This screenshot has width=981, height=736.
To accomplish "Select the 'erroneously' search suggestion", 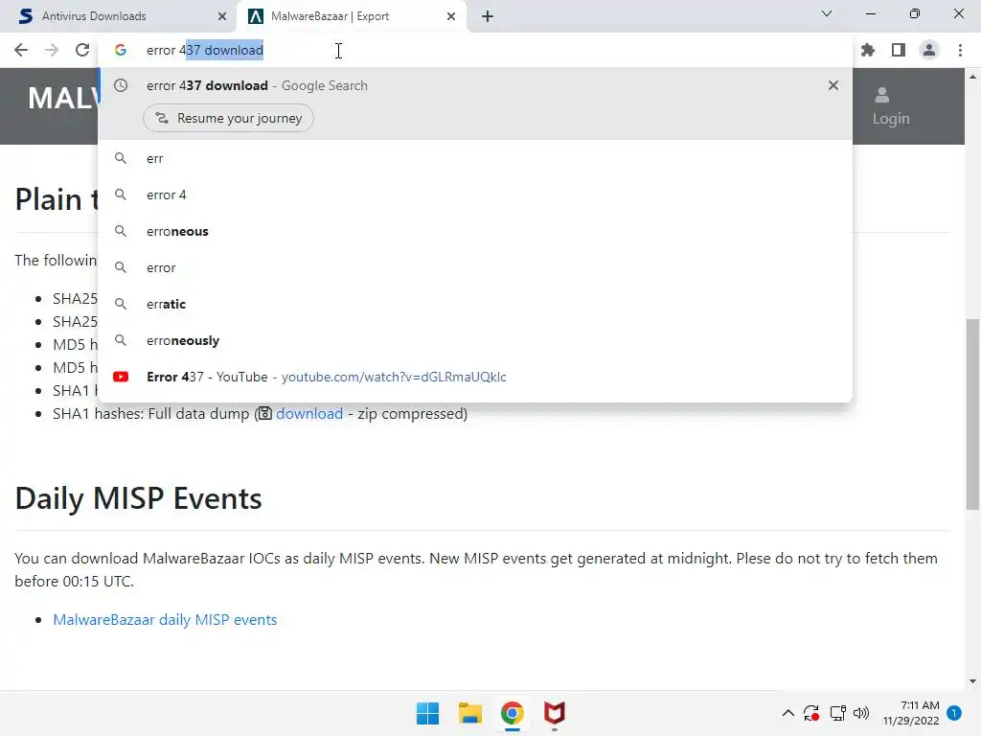I will (475, 340).
